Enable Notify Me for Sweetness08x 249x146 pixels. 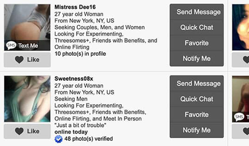pyautogui.click(x=197, y=130)
